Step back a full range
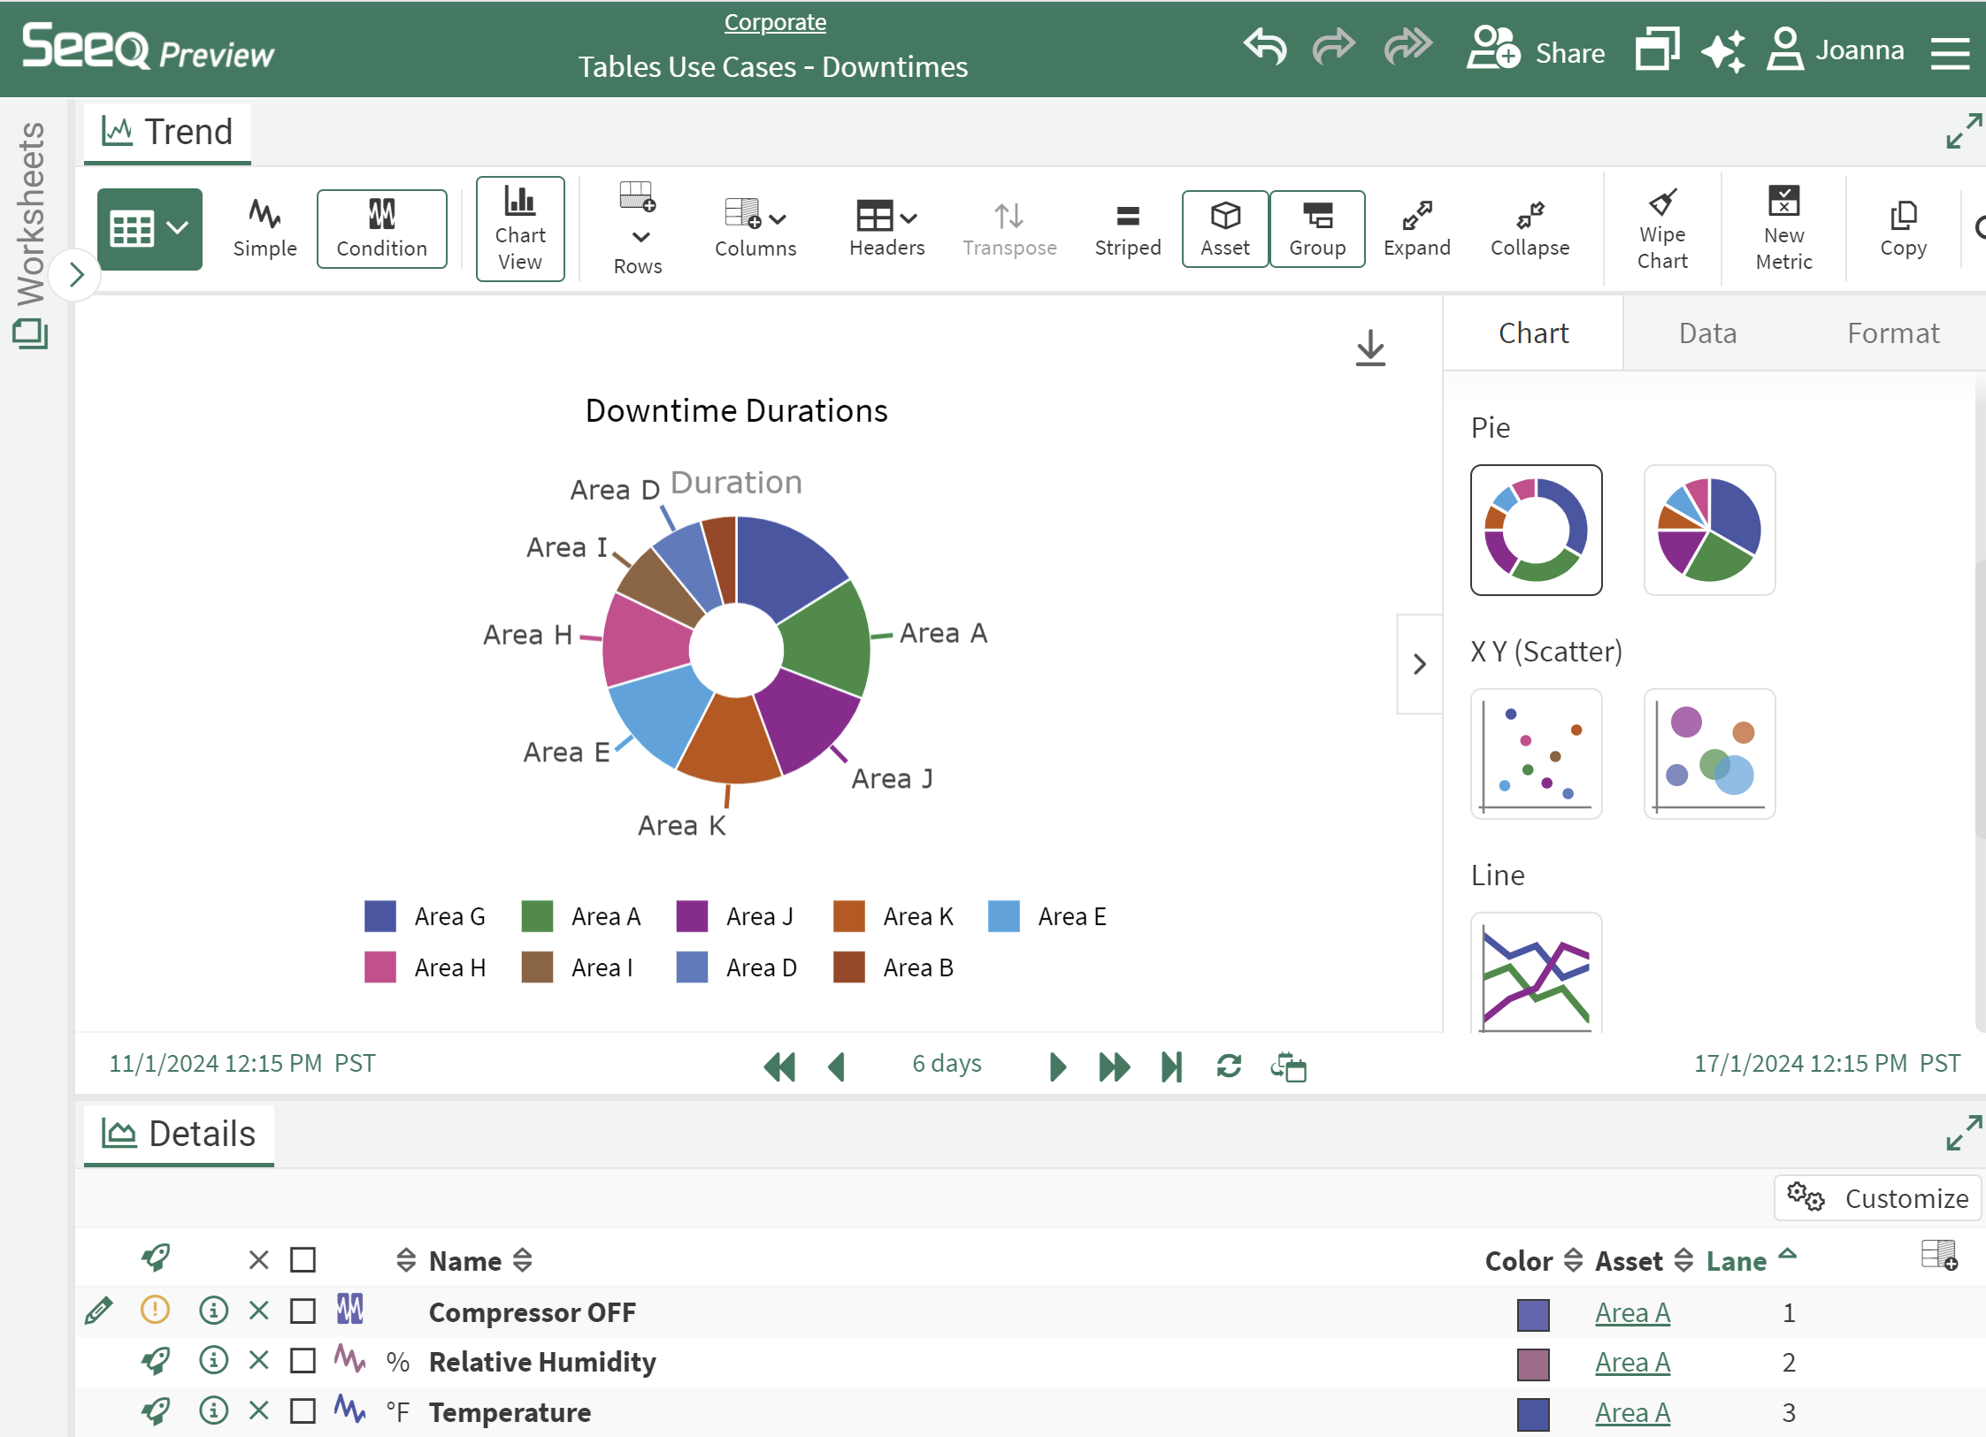The height and width of the screenshot is (1437, 1986). 779,1066
